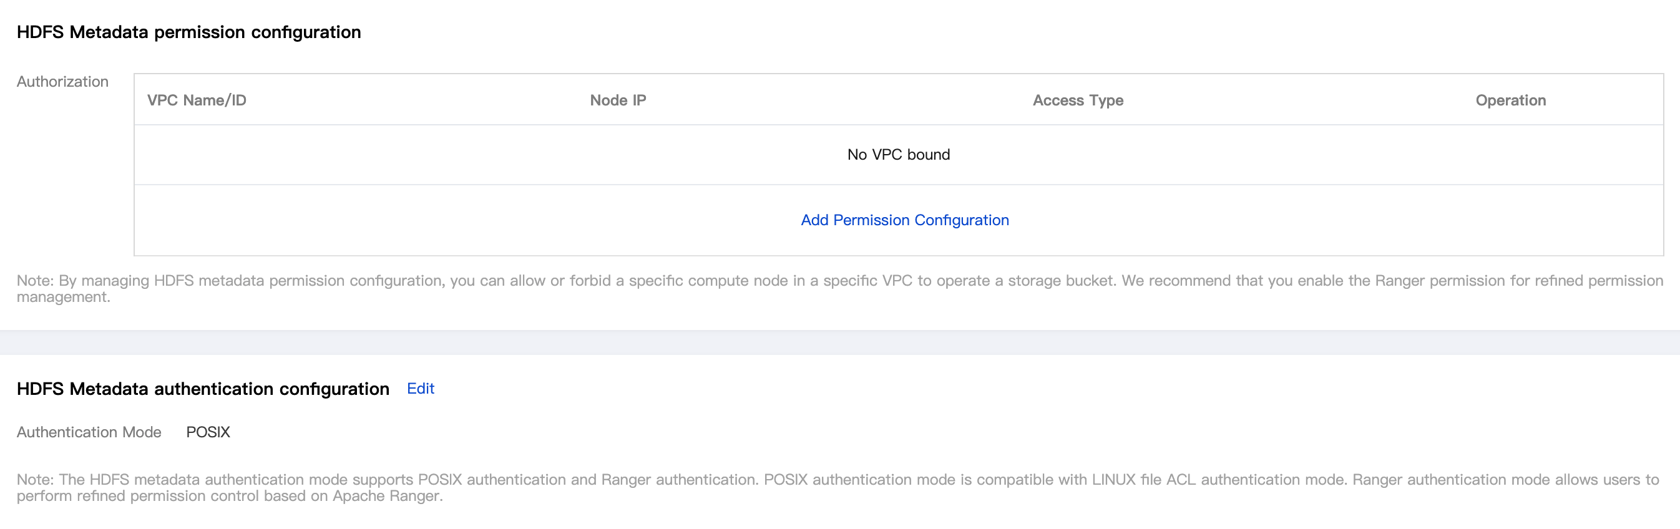Click the Operation column header
The height and width of the screenshot is (529, 1680).
(x=1510, y=100)
